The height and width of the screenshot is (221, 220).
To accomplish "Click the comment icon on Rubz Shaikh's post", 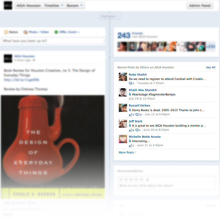I will 130,83.
